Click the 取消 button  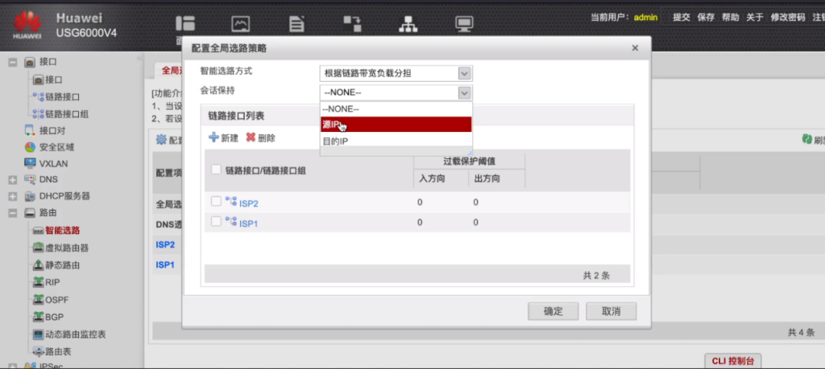click(x=611, y=311)
